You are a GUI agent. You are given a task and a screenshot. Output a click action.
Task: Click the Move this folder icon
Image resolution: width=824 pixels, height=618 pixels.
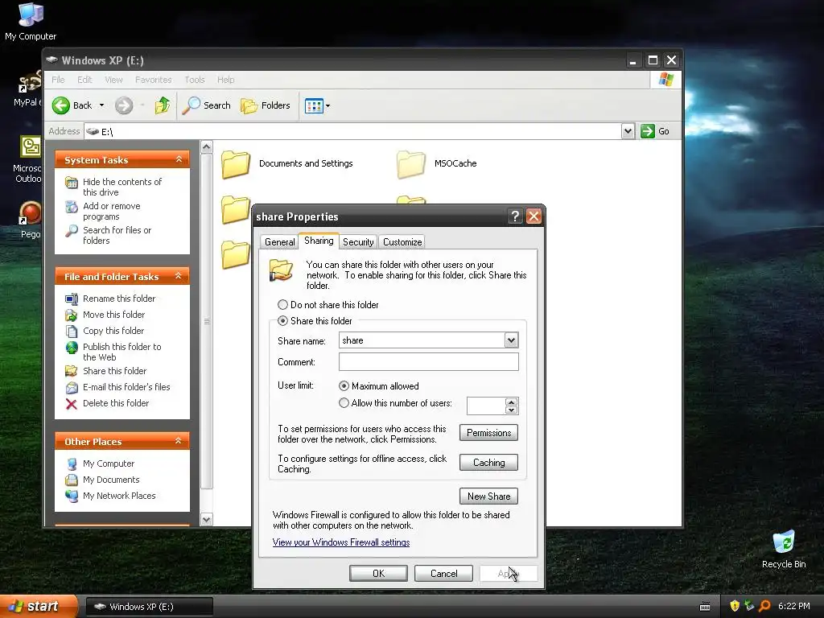72,315
